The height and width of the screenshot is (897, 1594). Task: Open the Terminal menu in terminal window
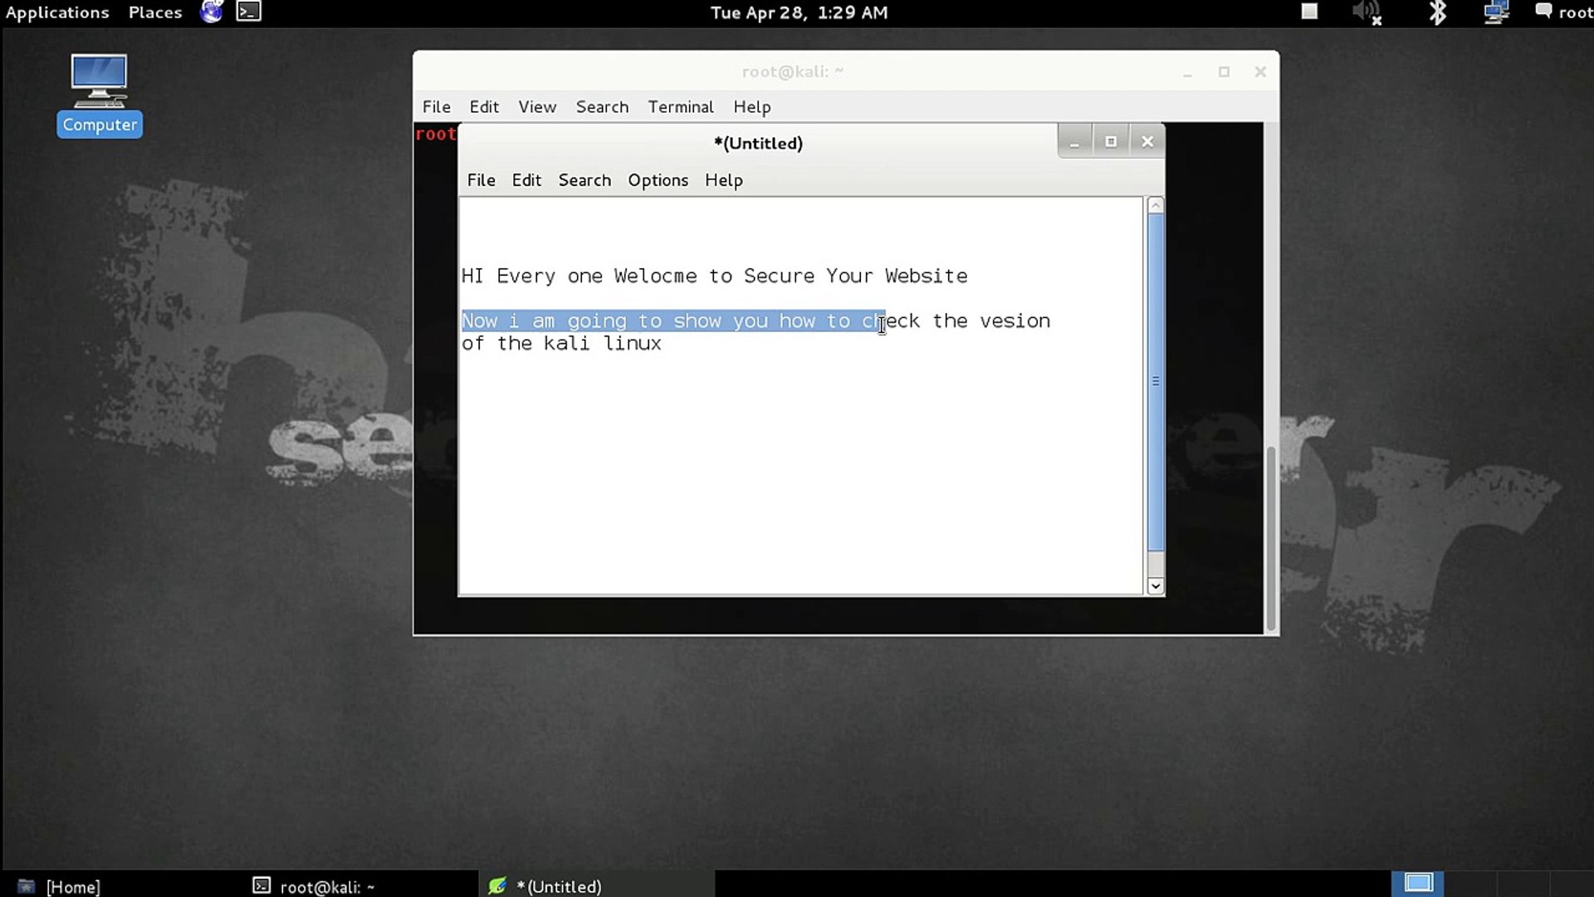[x=680, y=107]
